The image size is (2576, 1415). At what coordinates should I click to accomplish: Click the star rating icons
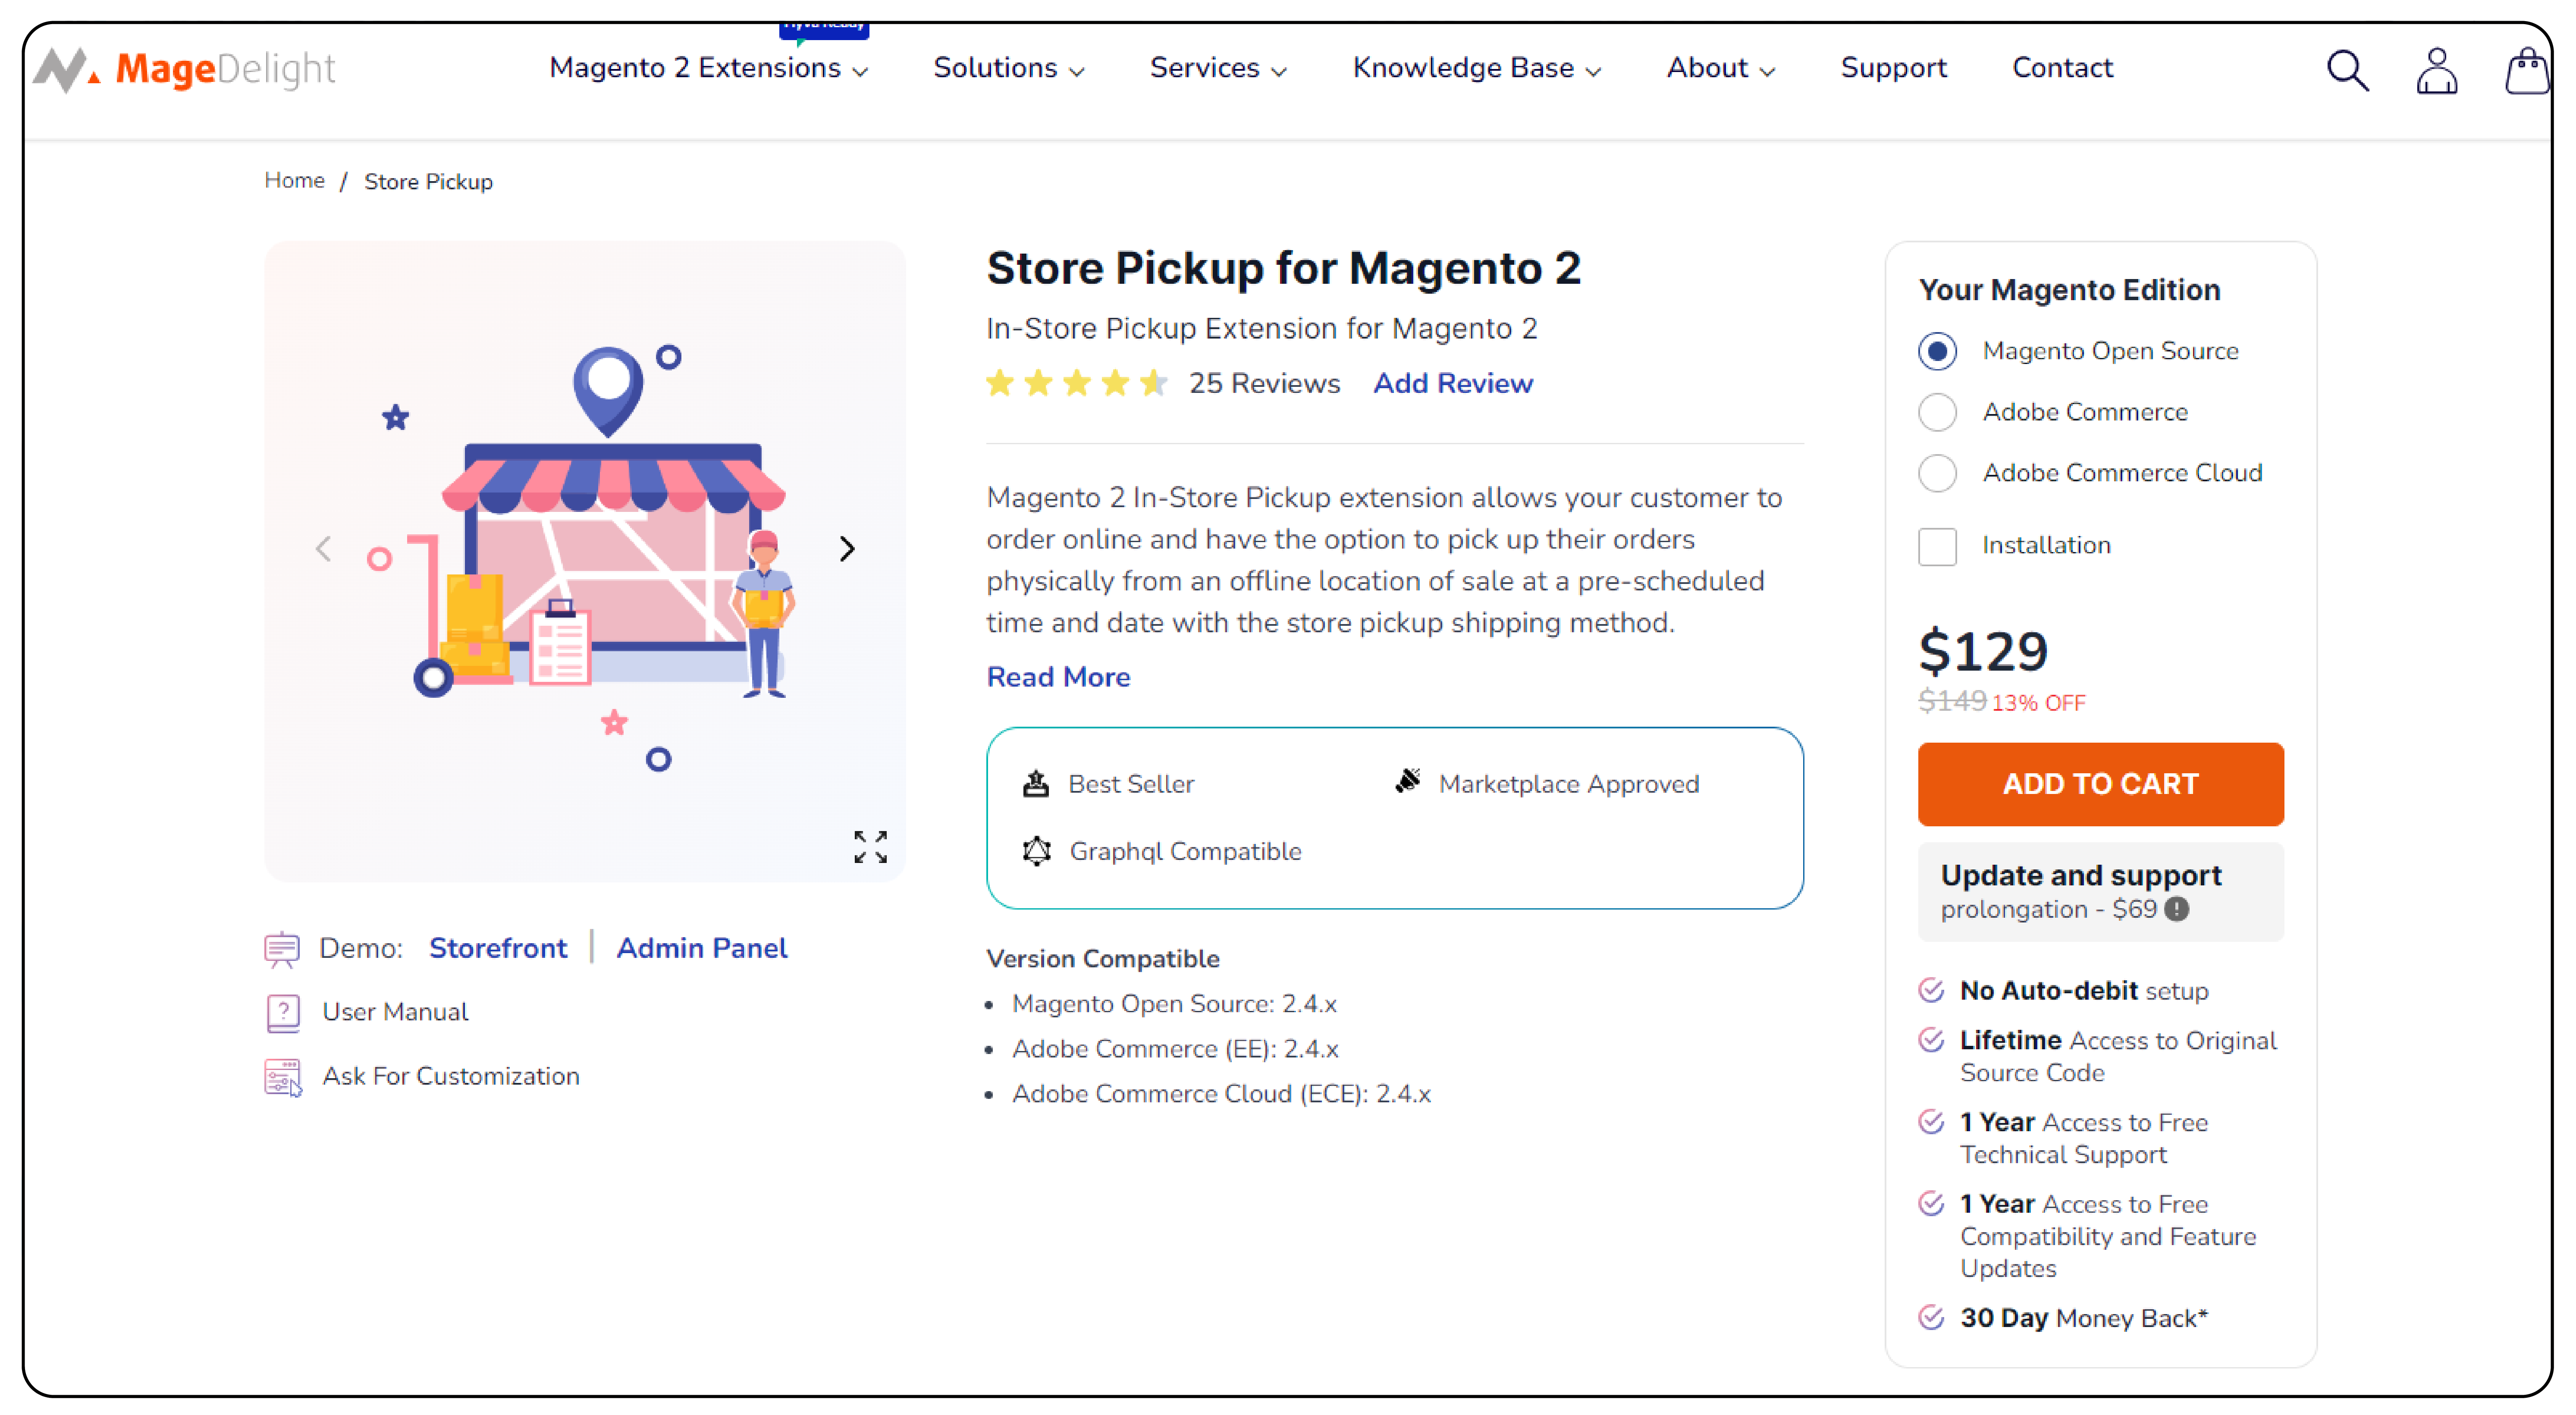1076,382
